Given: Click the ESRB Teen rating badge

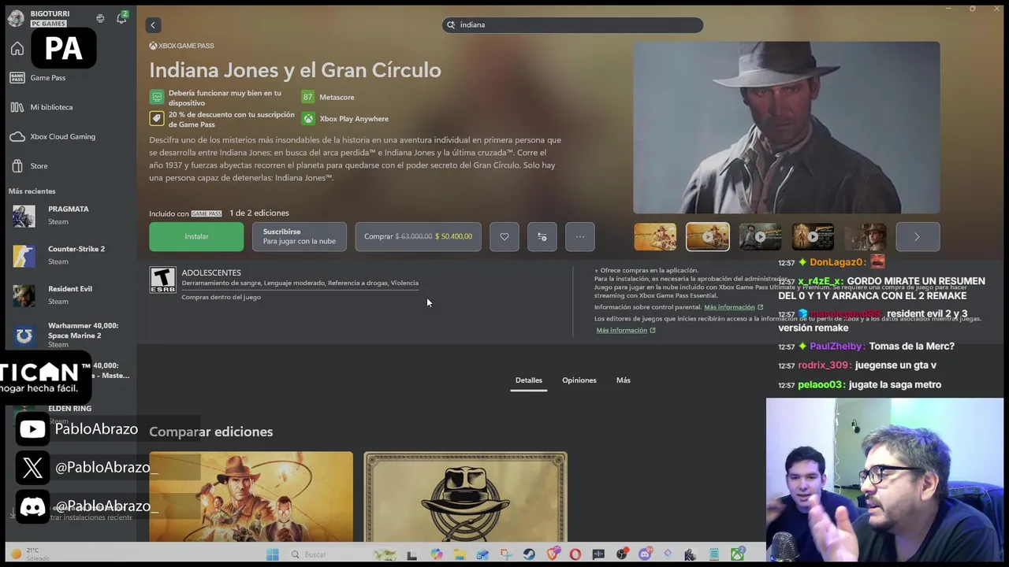Looking at the screenshot, I should pyautogui.click(x=163, y=280).
